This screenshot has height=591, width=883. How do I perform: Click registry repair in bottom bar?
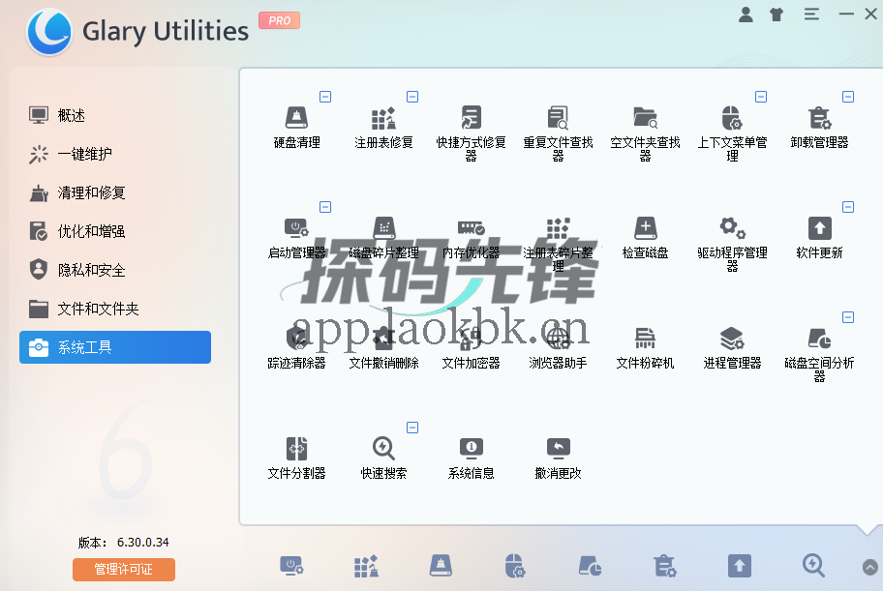tap(366, 566)
